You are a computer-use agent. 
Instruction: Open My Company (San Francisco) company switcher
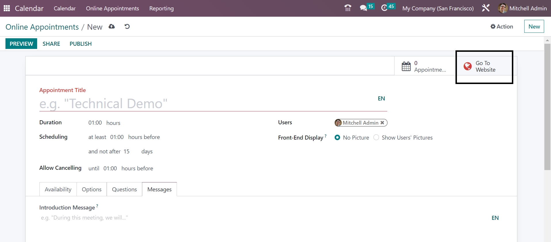(438, 8)
